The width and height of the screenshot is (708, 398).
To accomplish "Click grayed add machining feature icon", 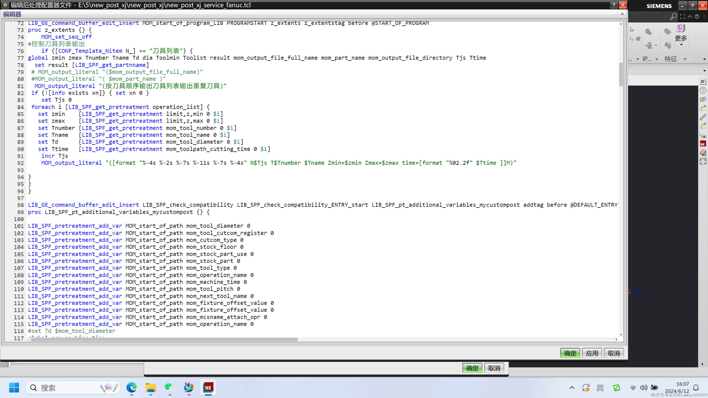I will [668, 45].
